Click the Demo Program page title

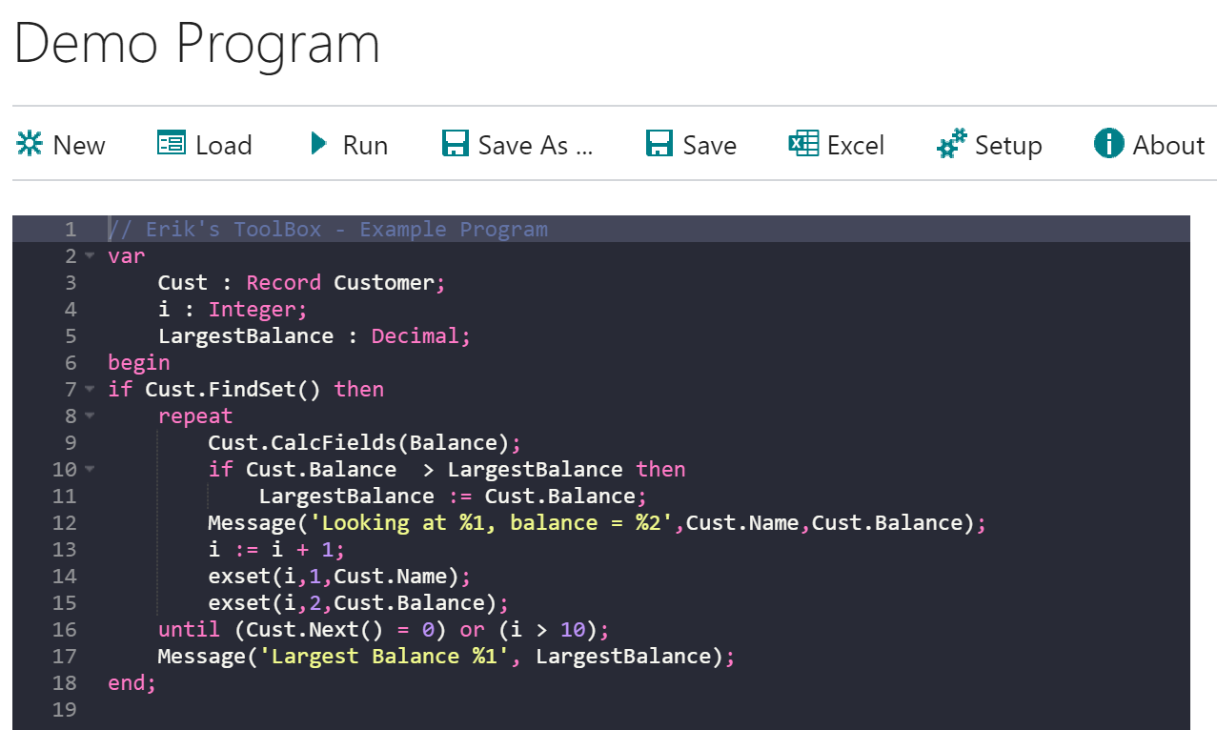(x=197, y=44)
